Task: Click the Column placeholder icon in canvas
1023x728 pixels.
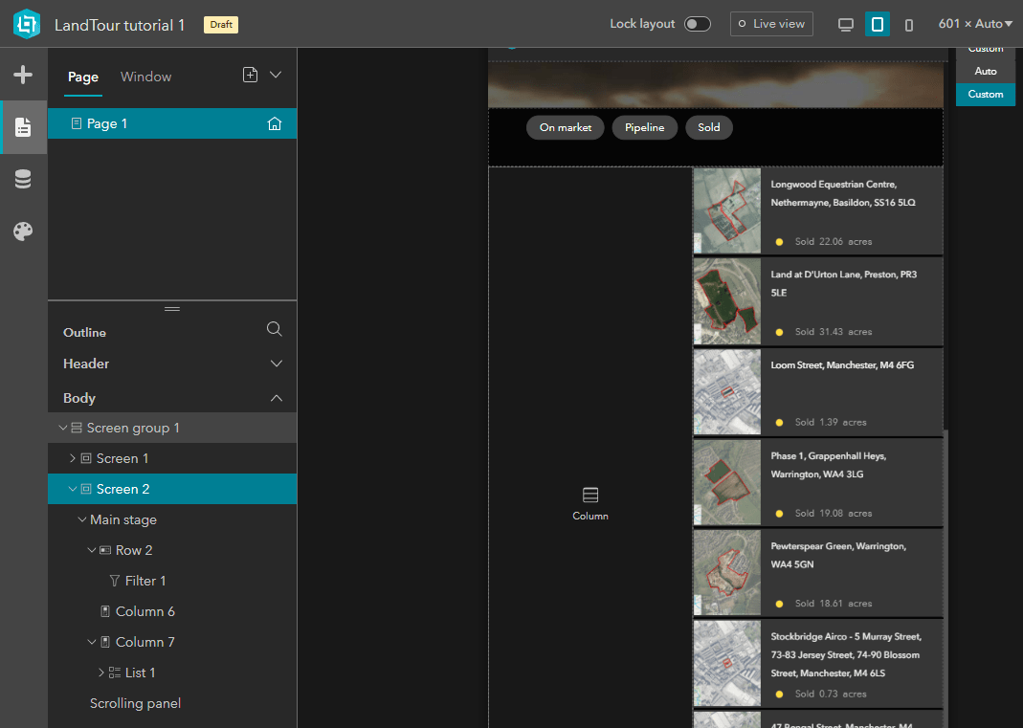Action: pos(590,496)
